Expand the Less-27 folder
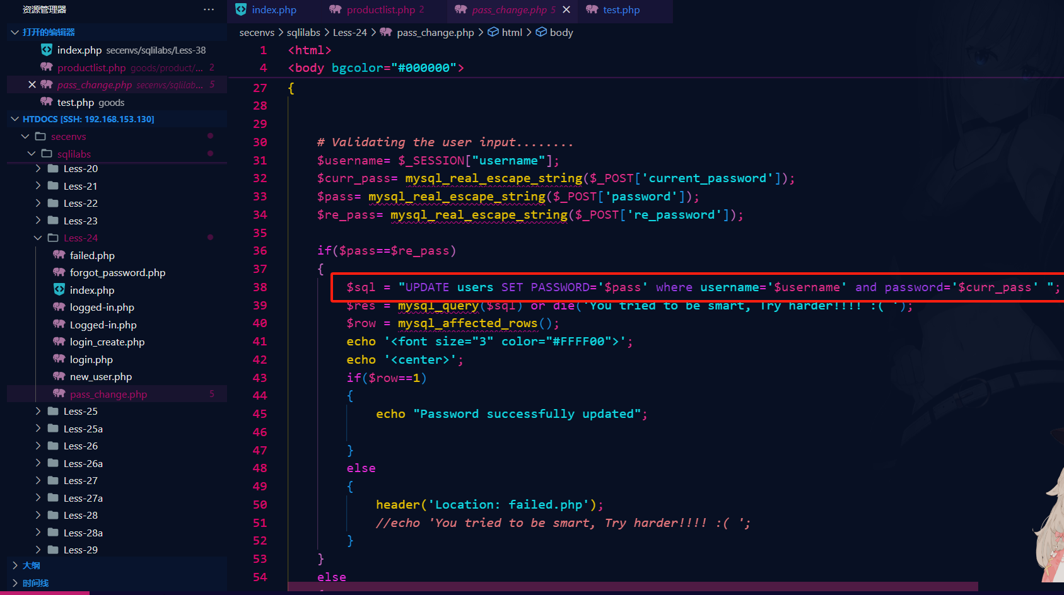 [x=38, y=480]
